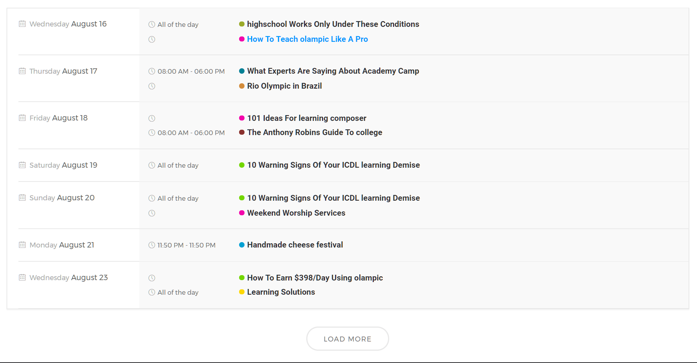This screenshot has height=363, width=697.
Task: Open 'What Experts Are Saying About Academy Camp'
Action: 333,71
